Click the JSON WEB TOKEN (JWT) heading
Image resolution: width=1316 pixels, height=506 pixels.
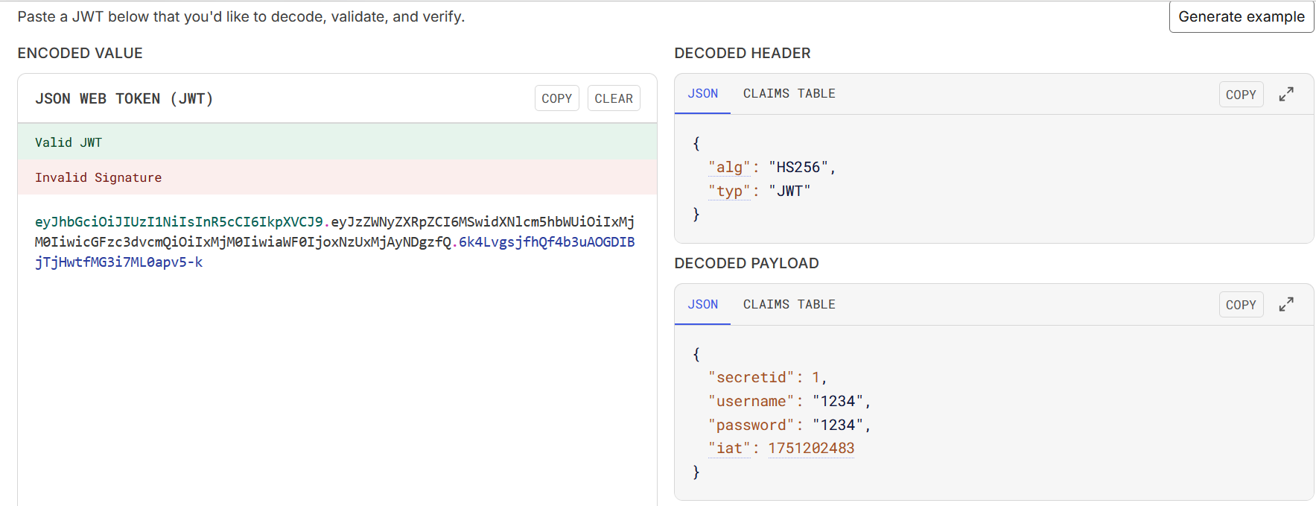(124, 98)
